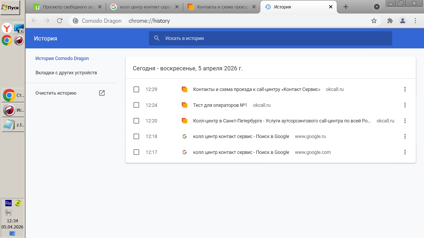Screen dimensions: 424x238
Task: Launch Yandex browser from quick launch
Action: (7, 28)
